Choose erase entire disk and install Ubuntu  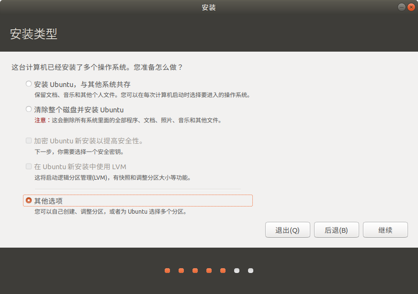pos(29,109)
